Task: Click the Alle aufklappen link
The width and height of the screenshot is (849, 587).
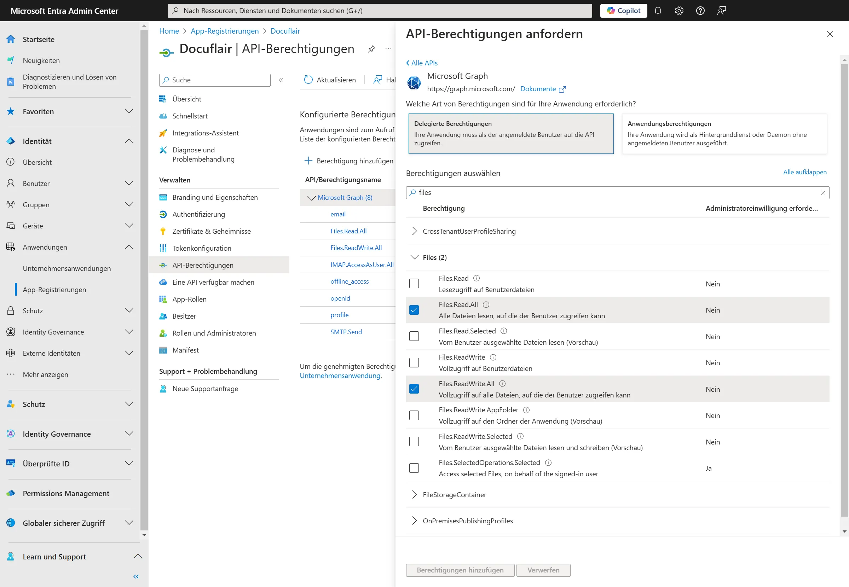Action: [x=804, y=172]
